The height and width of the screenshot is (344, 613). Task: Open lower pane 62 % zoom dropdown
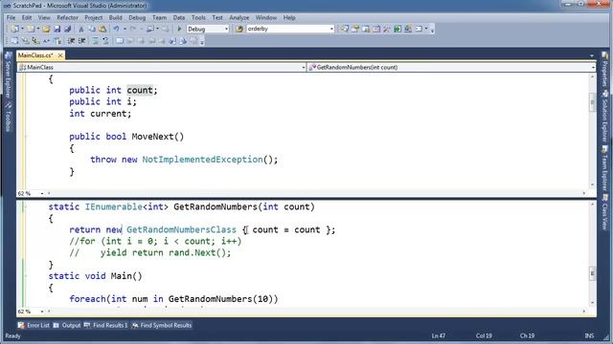tap(42, 312)
